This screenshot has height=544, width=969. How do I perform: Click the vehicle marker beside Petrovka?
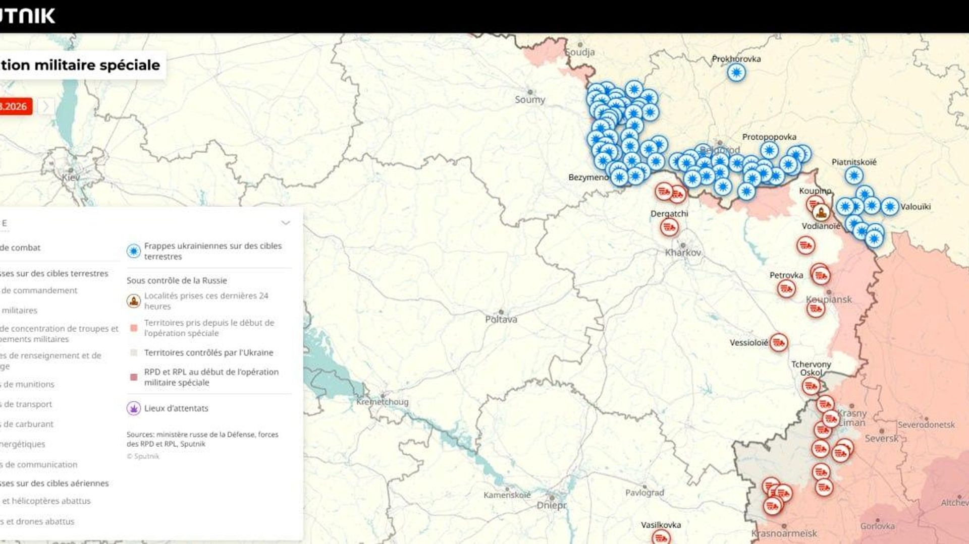click(x=786, y=289)
